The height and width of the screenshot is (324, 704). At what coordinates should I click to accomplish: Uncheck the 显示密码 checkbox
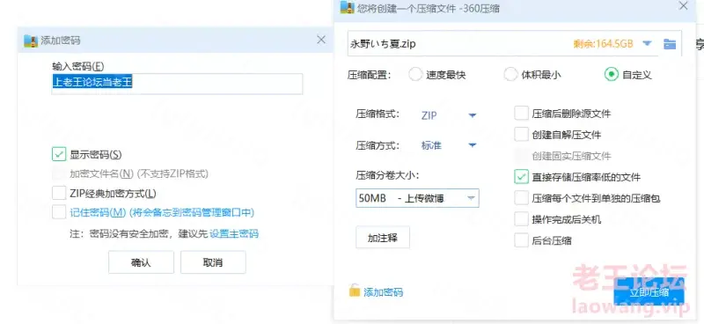[x=59, y=155]
